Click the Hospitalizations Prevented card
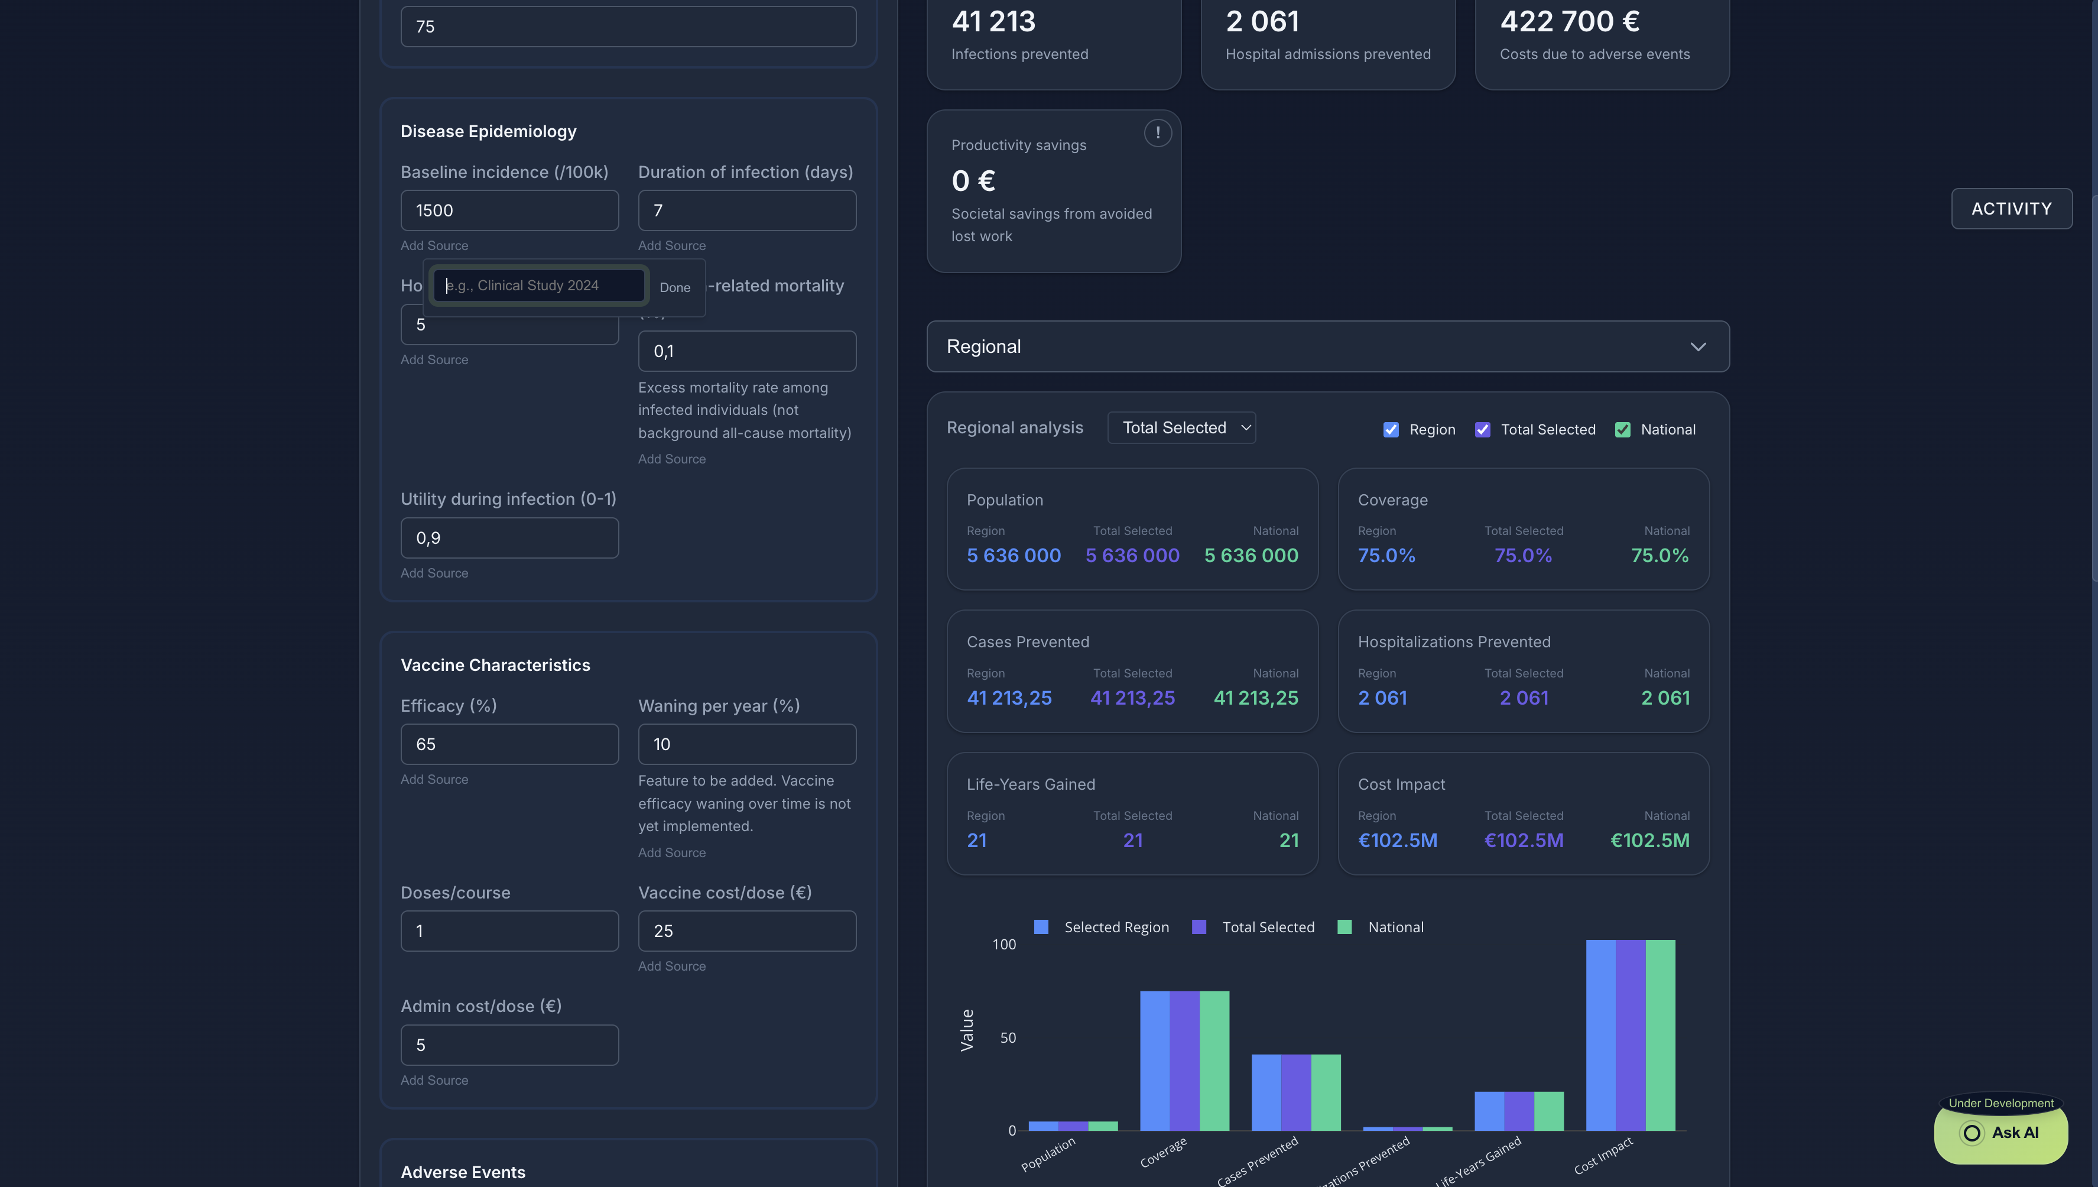 point(1524,671)
